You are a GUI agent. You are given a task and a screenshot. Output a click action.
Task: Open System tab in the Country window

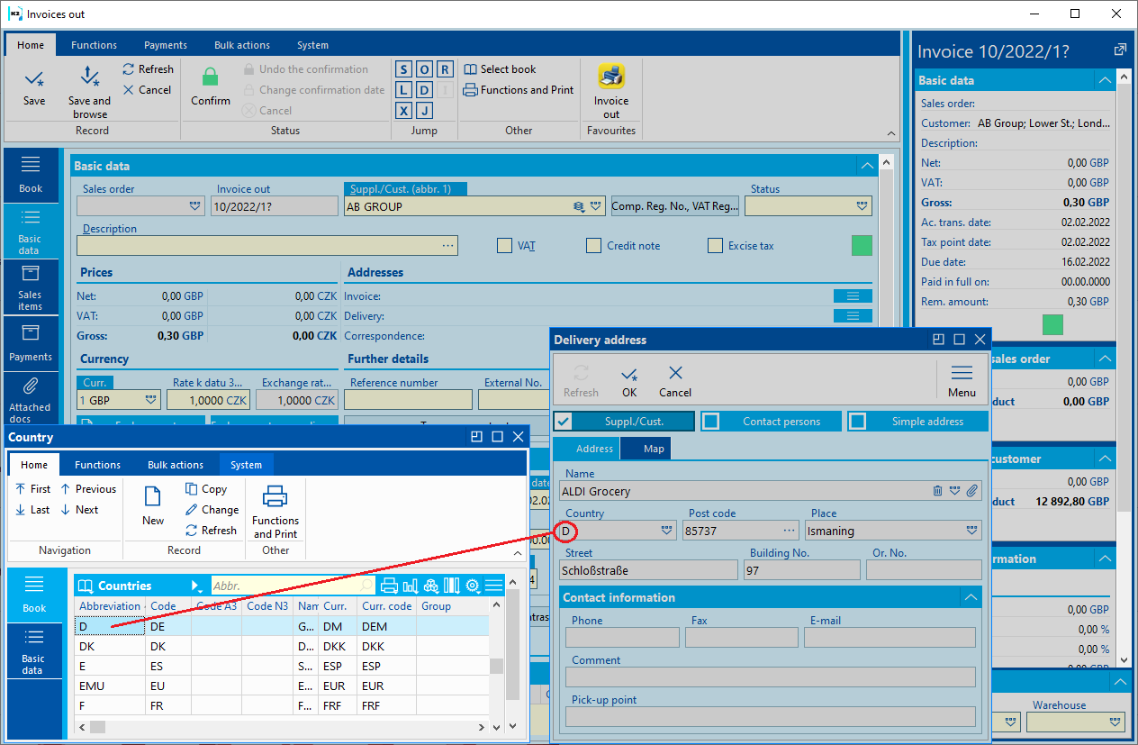pyautogui.click(x=246, y=465)
